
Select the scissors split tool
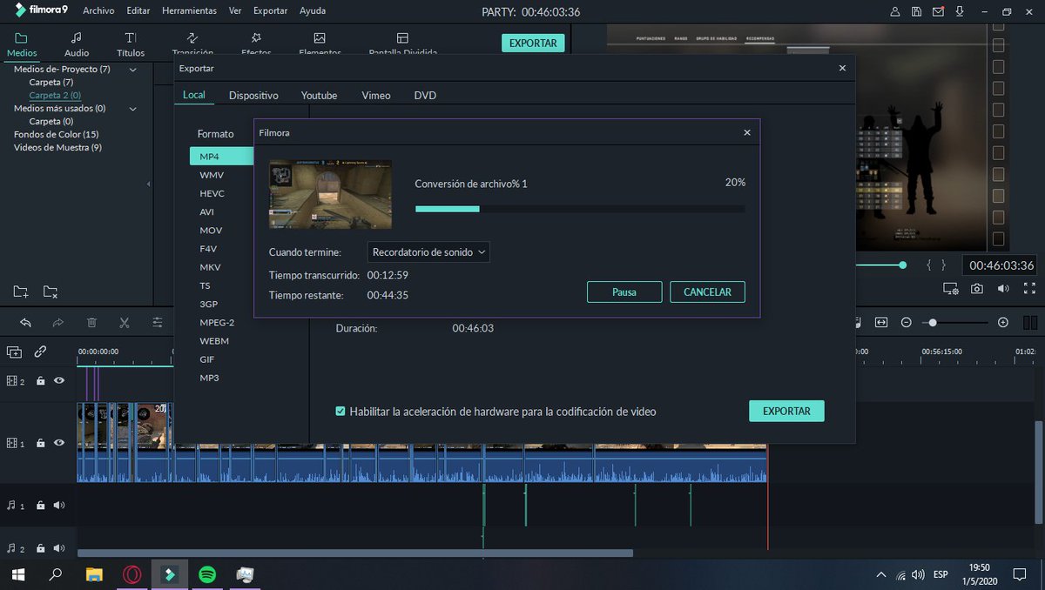click(x=125, y=322)
